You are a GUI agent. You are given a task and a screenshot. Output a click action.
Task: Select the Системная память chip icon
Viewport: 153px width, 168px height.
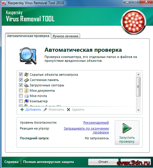(26, 80)
